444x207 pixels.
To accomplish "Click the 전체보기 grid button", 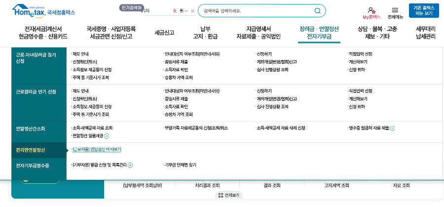I will (x=229, y=195).
